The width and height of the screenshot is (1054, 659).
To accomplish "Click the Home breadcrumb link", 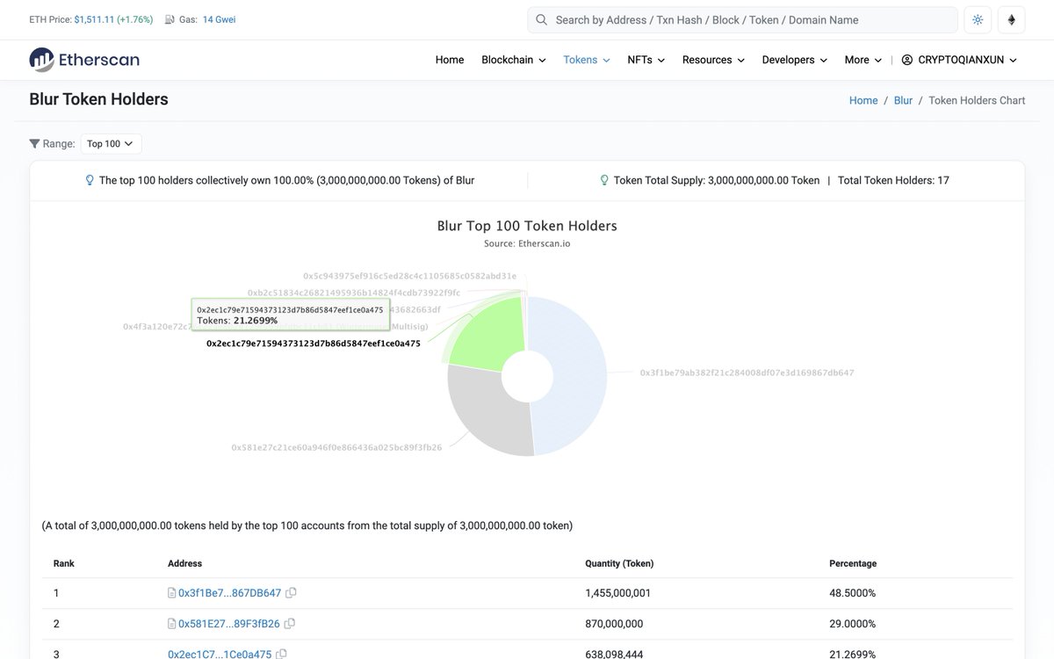I will click(x=863, y=100).
